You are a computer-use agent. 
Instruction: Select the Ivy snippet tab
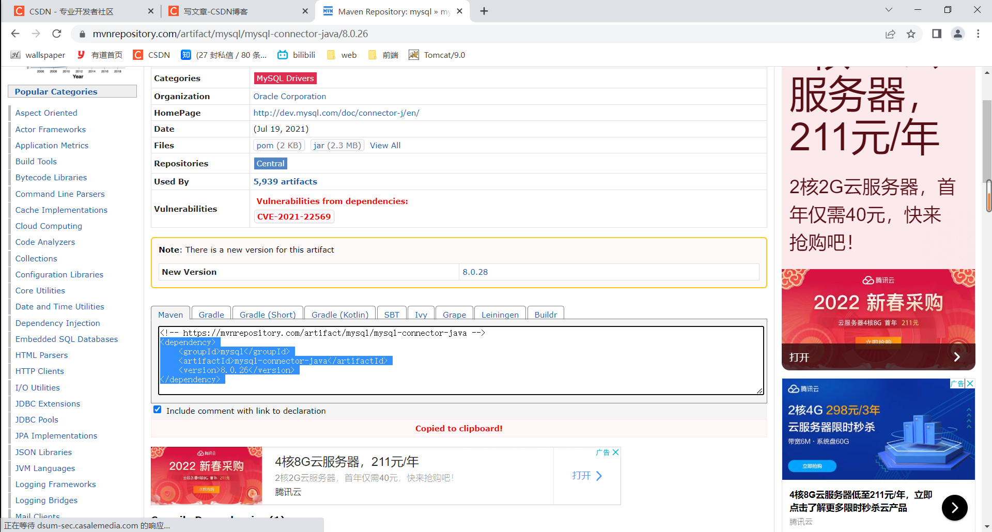tap(421, 314)
